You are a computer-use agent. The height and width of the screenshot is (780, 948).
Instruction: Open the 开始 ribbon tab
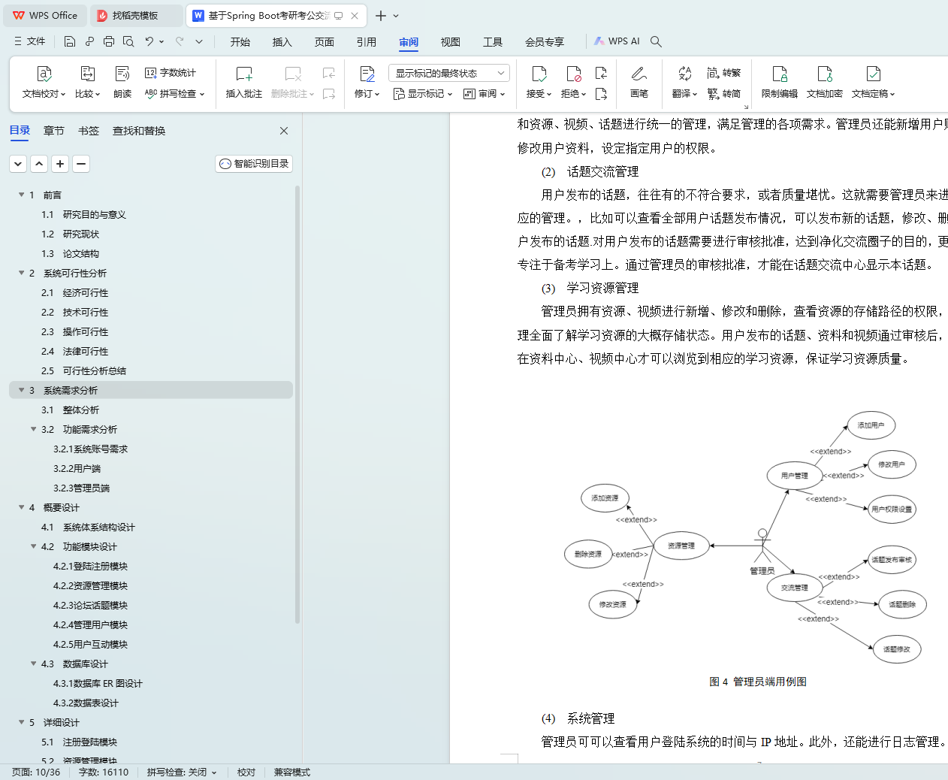tap(240, 42)
